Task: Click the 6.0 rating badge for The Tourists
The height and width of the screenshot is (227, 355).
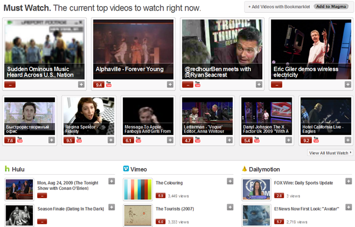Action: (161, 221)
